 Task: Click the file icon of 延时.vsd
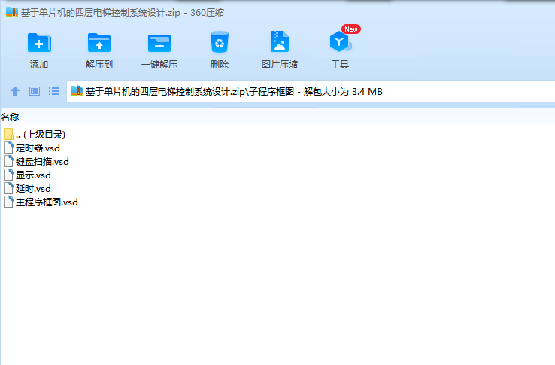click(8, 188)
